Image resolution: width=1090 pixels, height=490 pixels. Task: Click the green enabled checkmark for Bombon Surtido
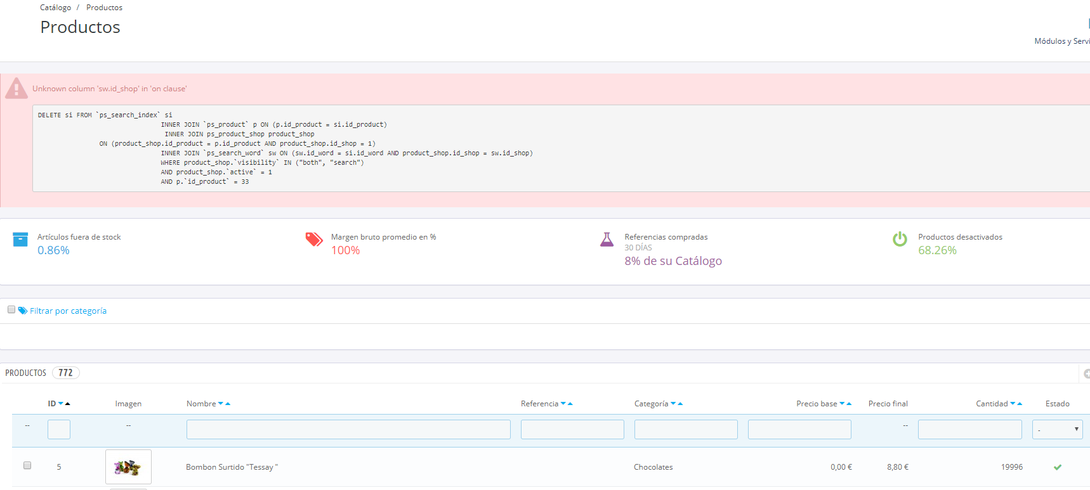[x=1058, y=467]
